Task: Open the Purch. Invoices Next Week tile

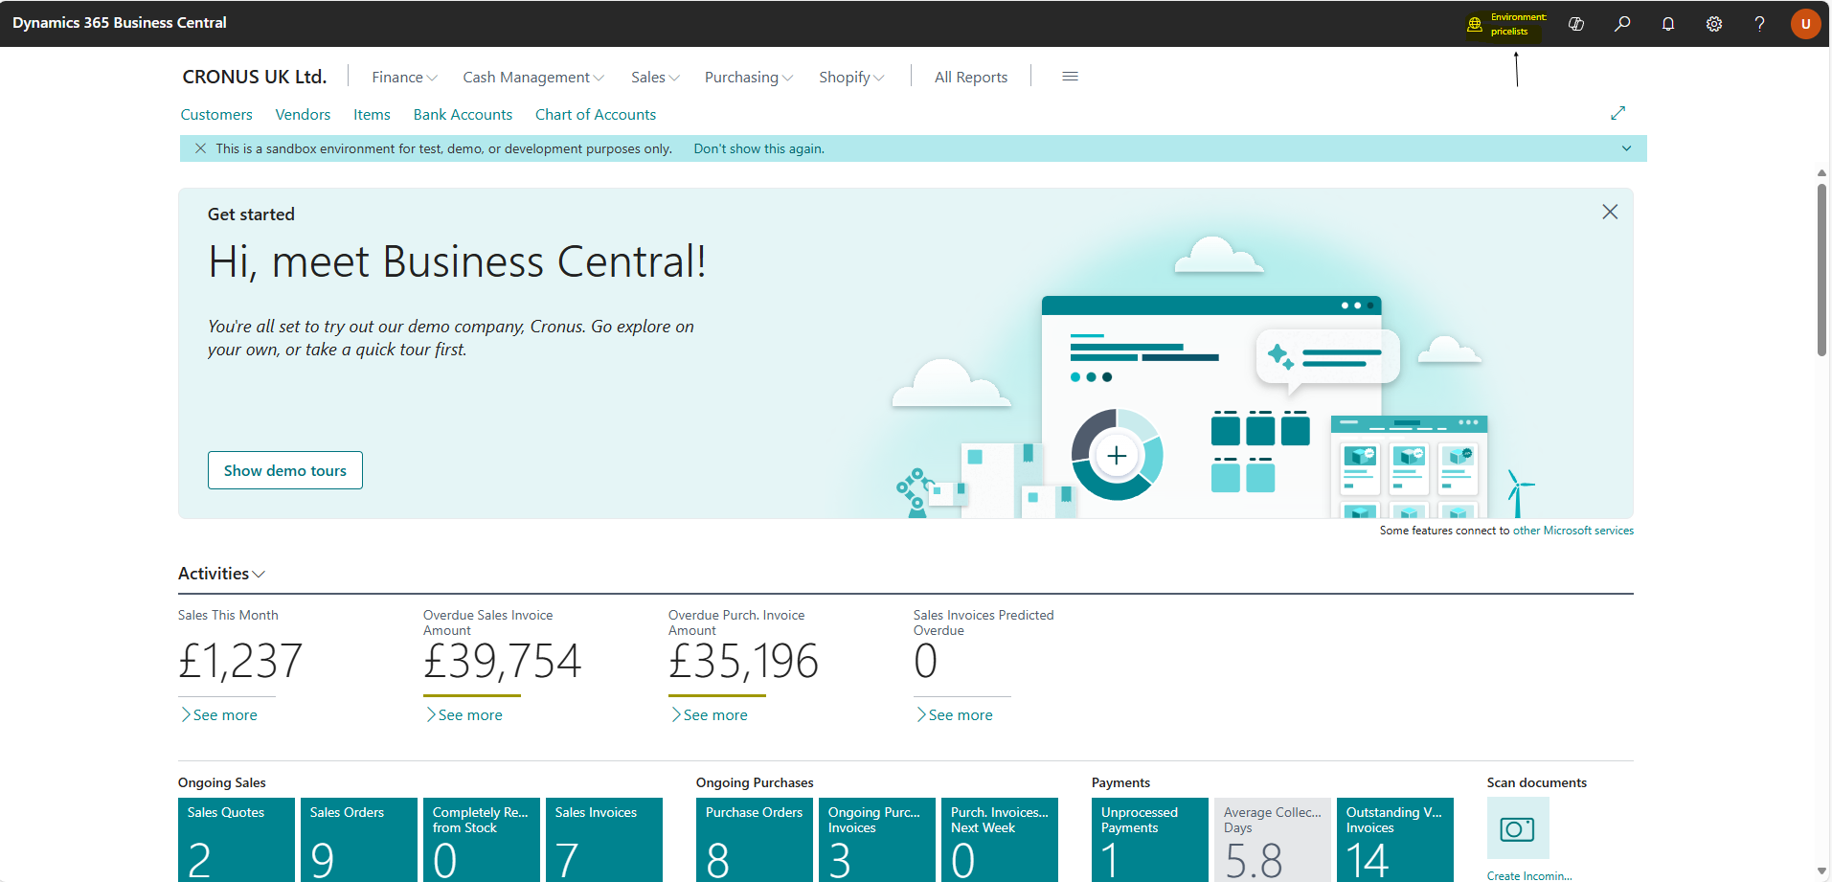Action: coord(1000,840)
